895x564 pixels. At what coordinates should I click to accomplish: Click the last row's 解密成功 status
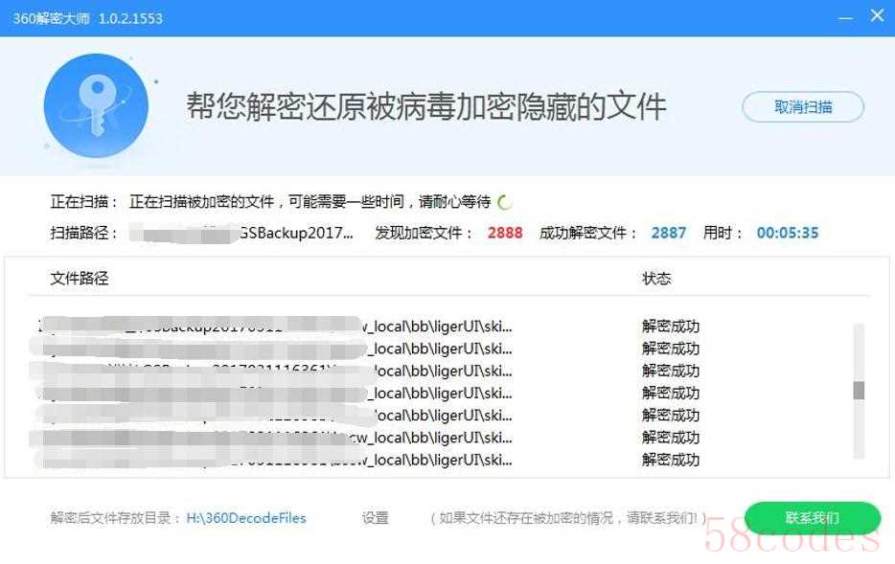coord(671,460)
